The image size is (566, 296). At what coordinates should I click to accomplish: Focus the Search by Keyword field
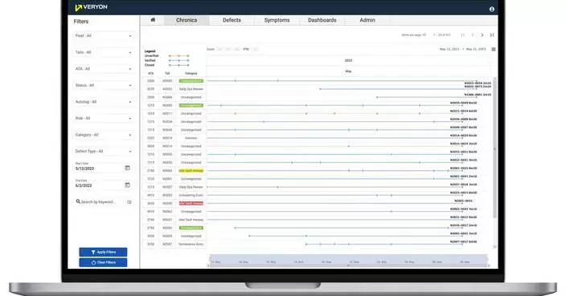click(x=103, y=202)
